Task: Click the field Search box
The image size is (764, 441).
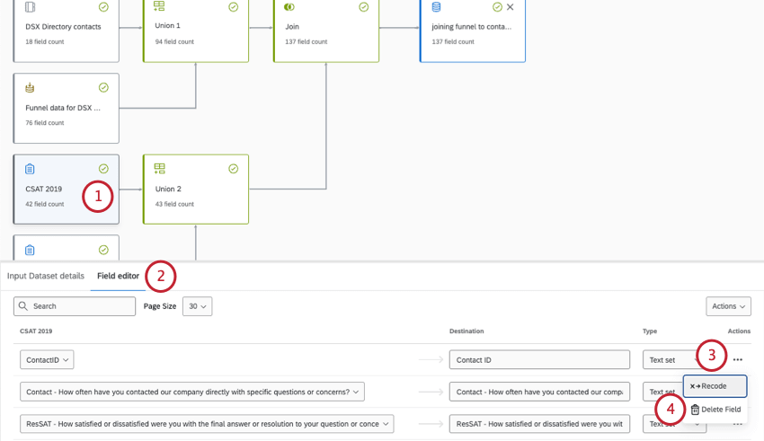Action: [x=76, y=306]
